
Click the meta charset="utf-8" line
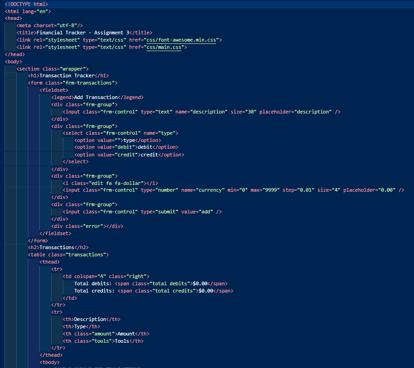click(x=50, y=25)
